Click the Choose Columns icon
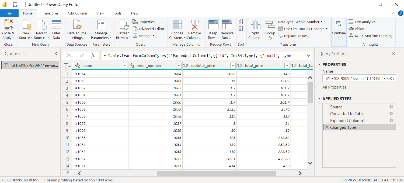Viewport: 404px width, 183px height. point(177,25)
